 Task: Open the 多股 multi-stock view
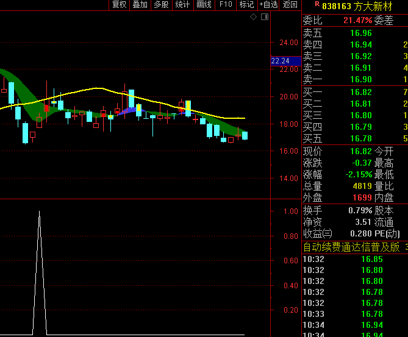(x=161, y=5)
